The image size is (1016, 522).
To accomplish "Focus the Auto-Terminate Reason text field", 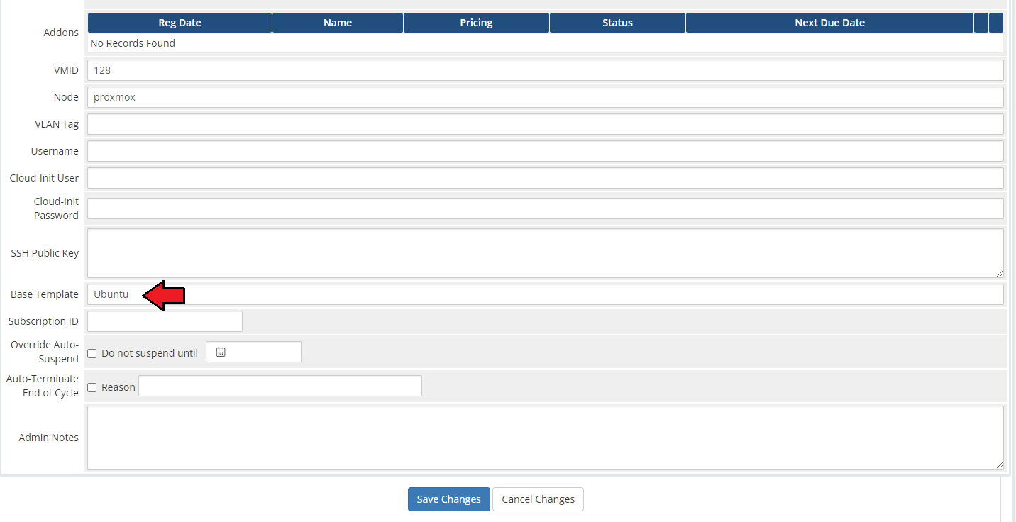I will coord(280,386).
